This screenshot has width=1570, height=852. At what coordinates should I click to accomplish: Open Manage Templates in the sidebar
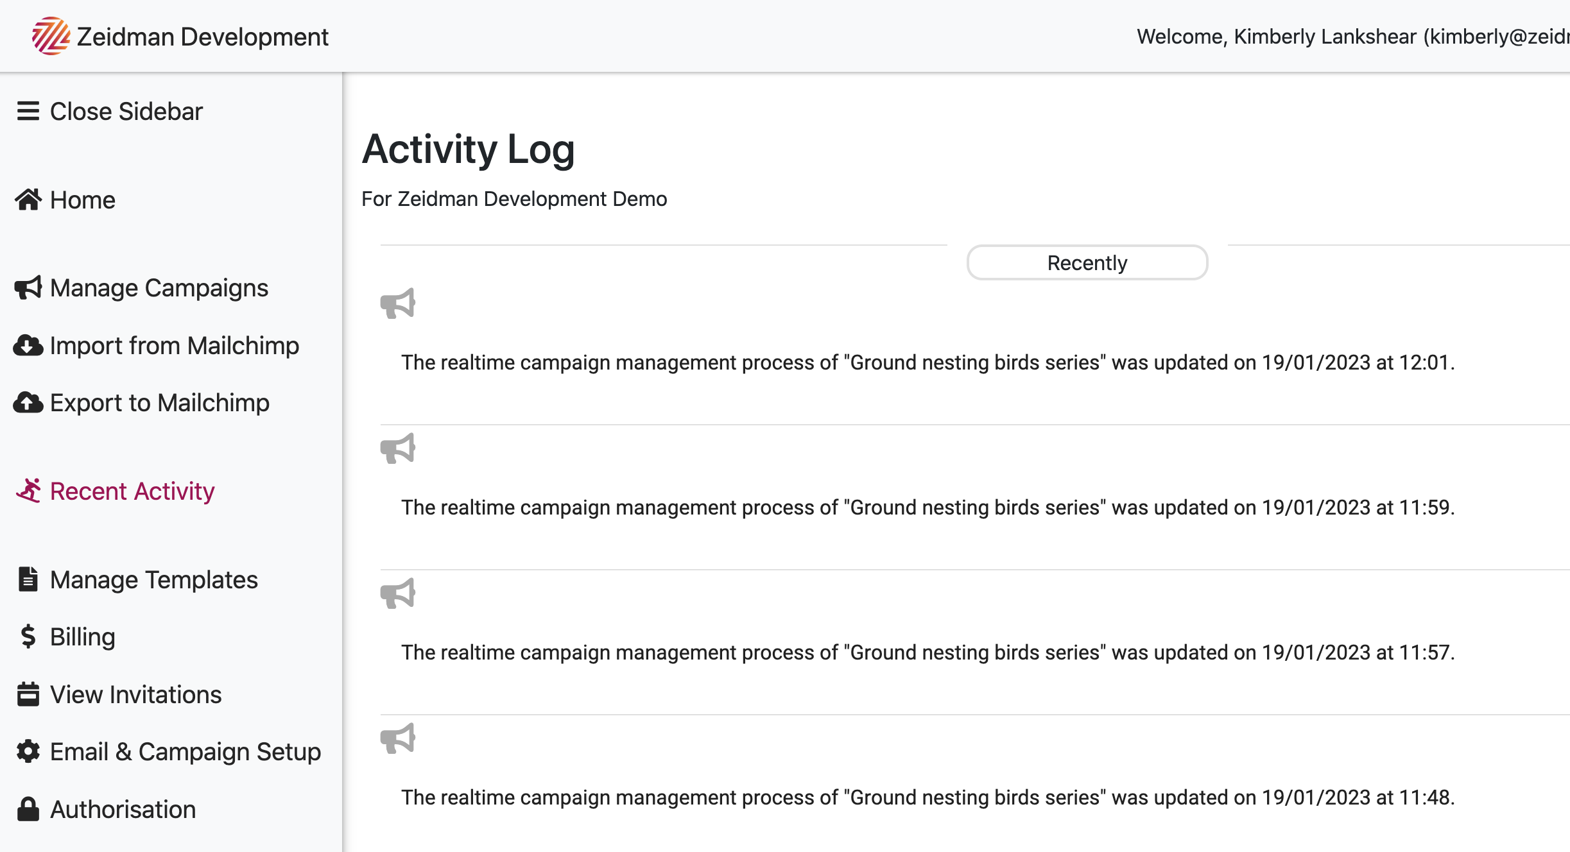(x=138, y=579)
